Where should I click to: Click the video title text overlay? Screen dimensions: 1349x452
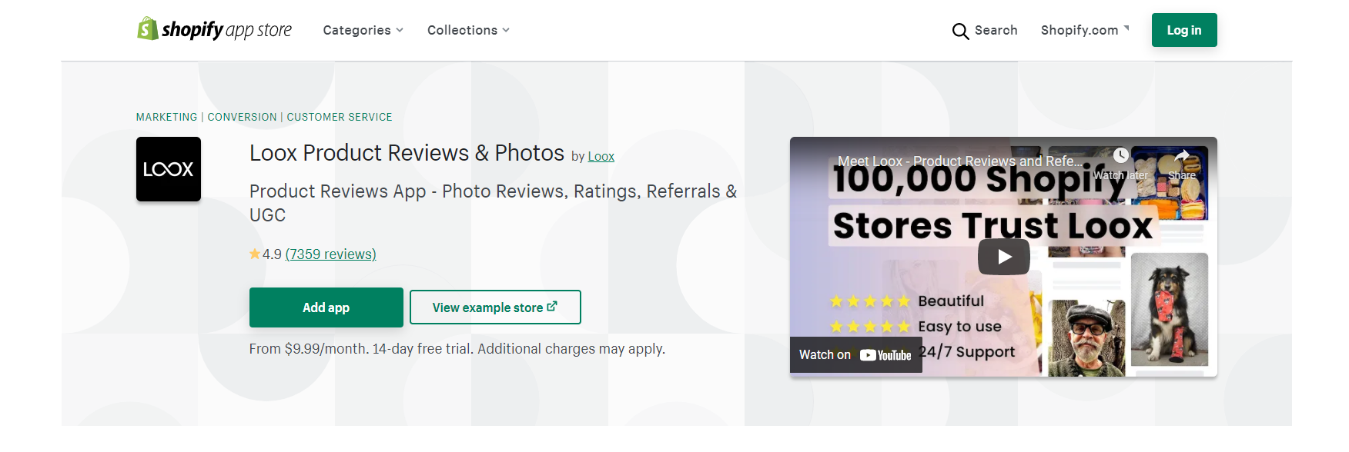959,161
